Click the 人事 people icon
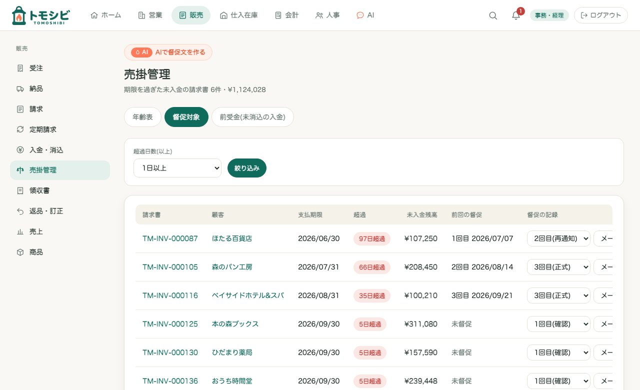The width and height of the screenshot is (640, 390). tap(319, 15)
